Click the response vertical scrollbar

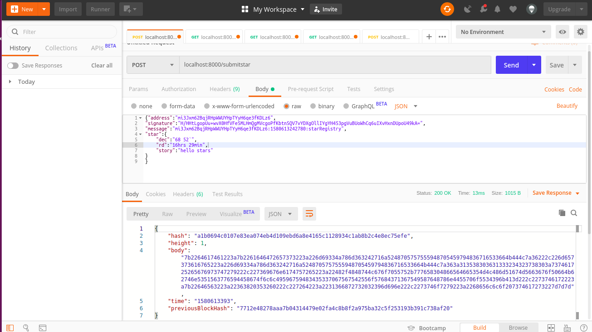point(578,272)
